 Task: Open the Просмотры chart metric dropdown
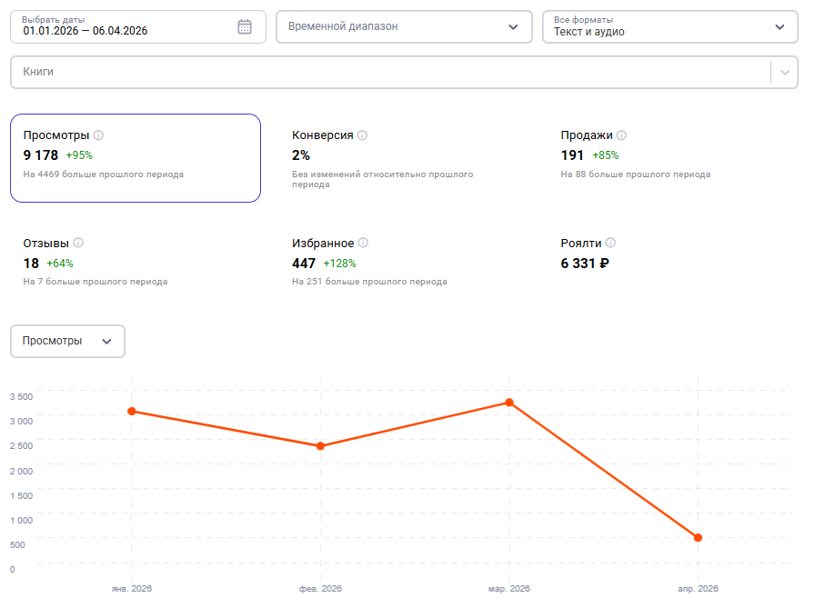67,341
